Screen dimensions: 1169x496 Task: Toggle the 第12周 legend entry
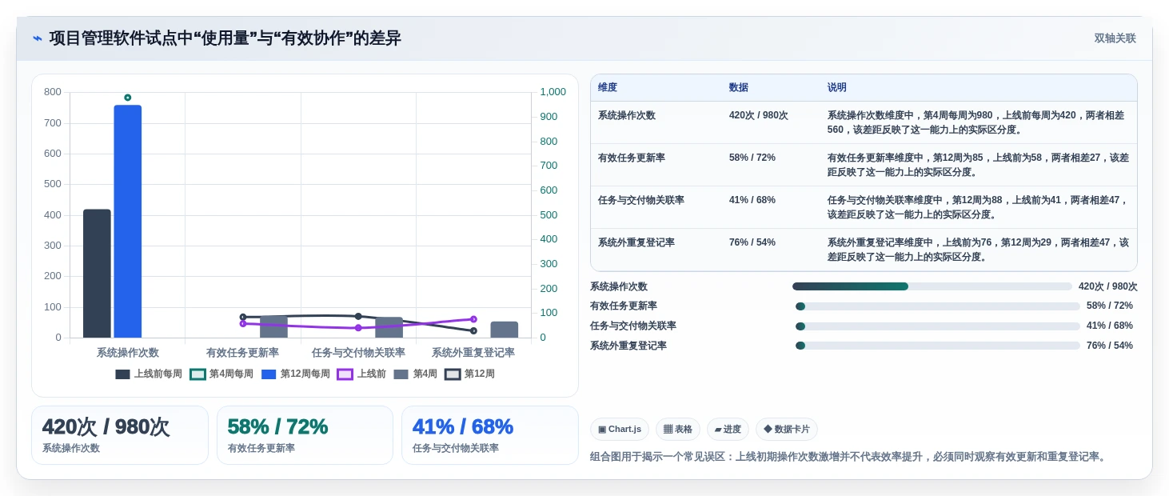470,374
